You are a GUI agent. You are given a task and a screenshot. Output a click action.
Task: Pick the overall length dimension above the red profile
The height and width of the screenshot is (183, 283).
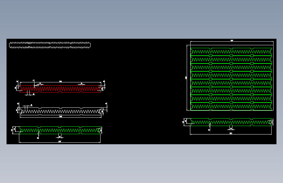click(60, 82)
